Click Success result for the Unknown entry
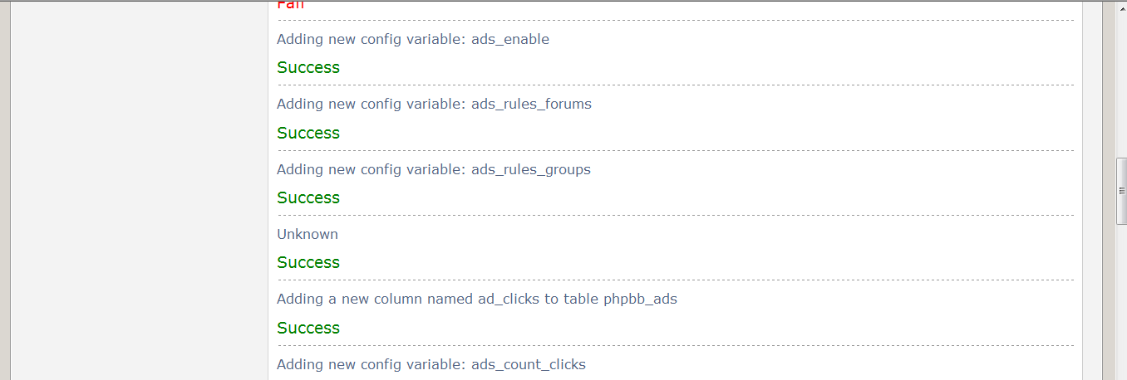 pyautogui.click(x=308, y=262)
